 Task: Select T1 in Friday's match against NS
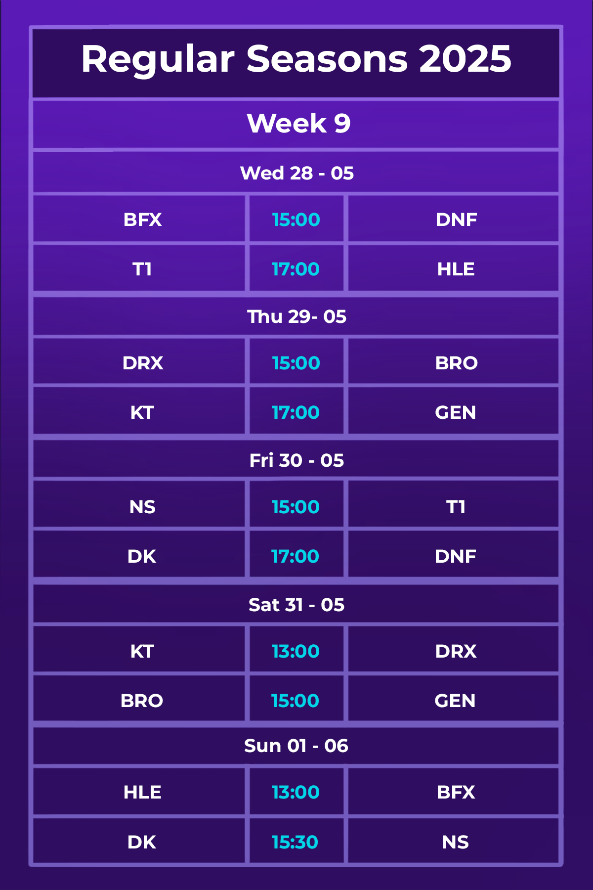pos(456,507)
